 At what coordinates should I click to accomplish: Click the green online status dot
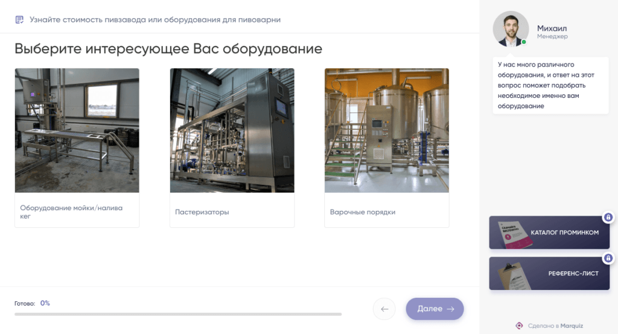(x=524, y=42)
